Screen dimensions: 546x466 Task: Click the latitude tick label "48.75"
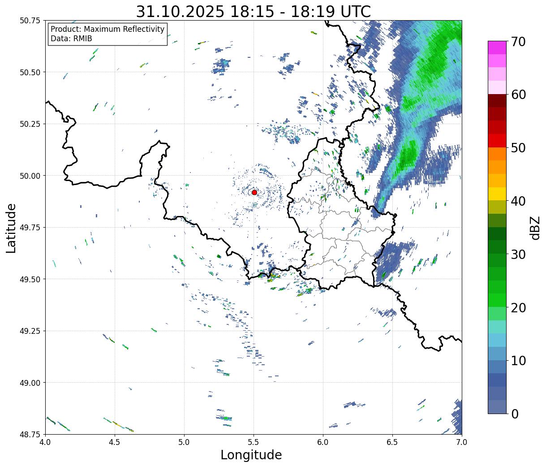click(x=30, y=434)
